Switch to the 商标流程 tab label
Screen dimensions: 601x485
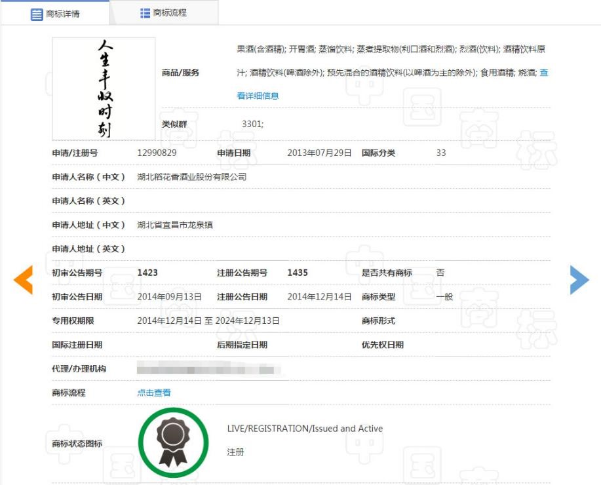coord(170,13)
